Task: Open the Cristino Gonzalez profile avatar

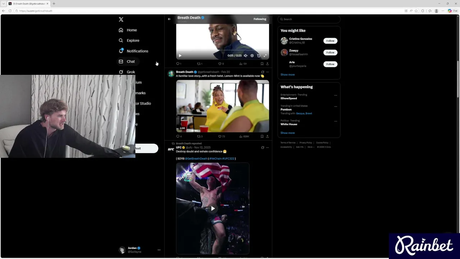Action: (x=284, y=41)
